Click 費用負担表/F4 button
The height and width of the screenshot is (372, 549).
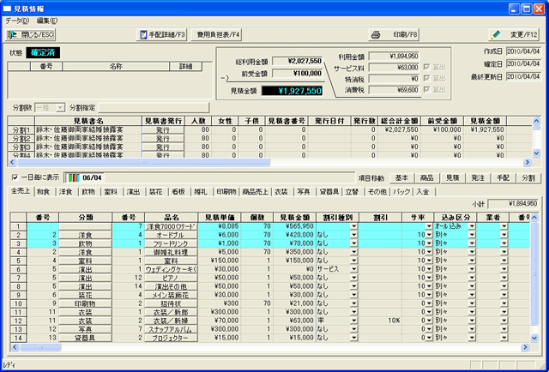click(x=218, y=35)
